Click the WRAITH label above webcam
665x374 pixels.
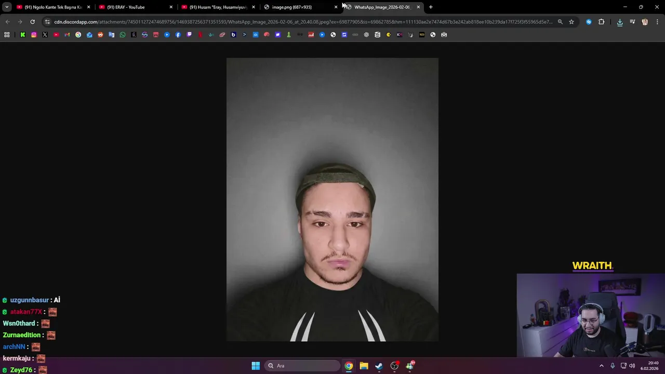(593, 266)
